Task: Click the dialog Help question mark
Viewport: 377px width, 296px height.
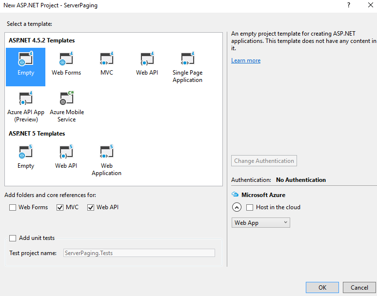Action: 349,5
